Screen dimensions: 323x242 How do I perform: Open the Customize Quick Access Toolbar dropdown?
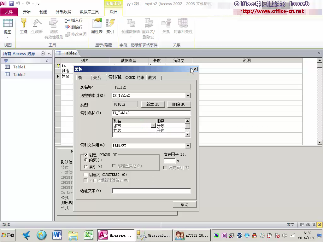pos(38,3)
